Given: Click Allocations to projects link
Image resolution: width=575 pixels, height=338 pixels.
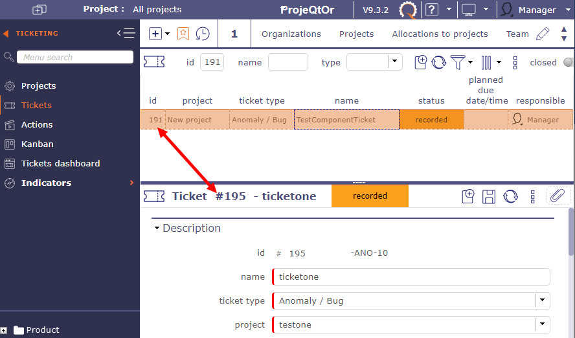Looking at the screenshot, I should [440, 34].
